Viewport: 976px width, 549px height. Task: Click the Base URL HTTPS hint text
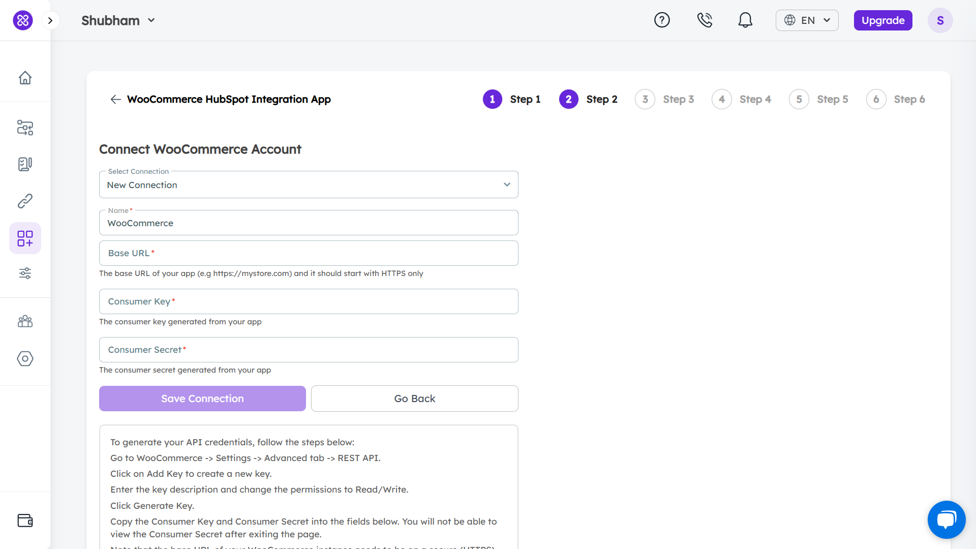point(261,273)
